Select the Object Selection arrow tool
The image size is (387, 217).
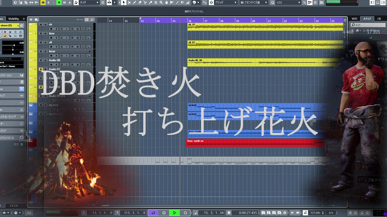coord(123,2)
